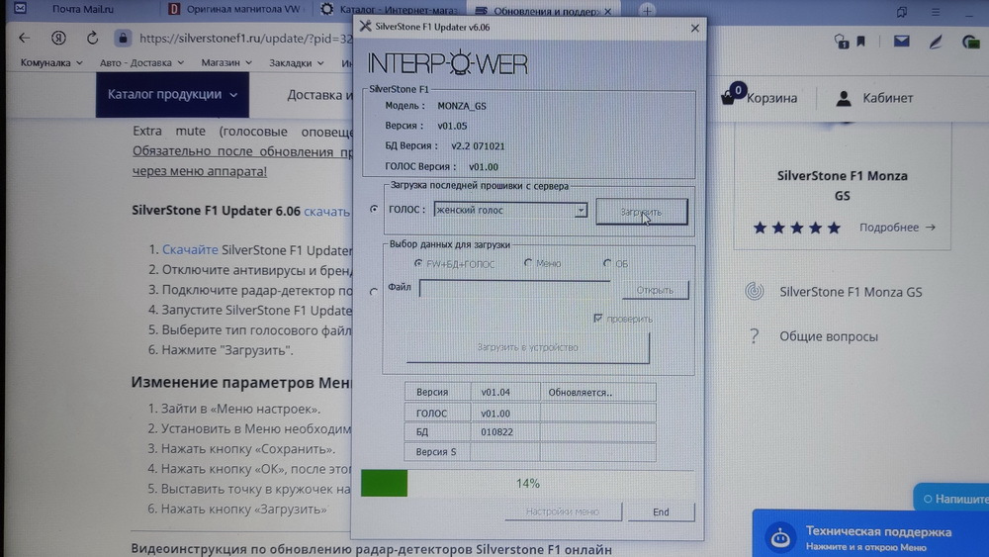Image resolution: width=989 pixels, height=557 pixels.
Task: Expand the Каталог продукции menu
Action: (172, 95)
